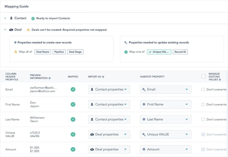The height and width of the screenshot is (157, 228).
Task: Click the Record ID property tag
Action: (180, 52)
